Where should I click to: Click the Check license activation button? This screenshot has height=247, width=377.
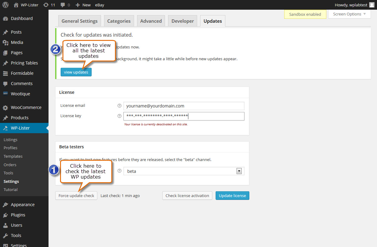pyautogui.click(x=187, y=196)
